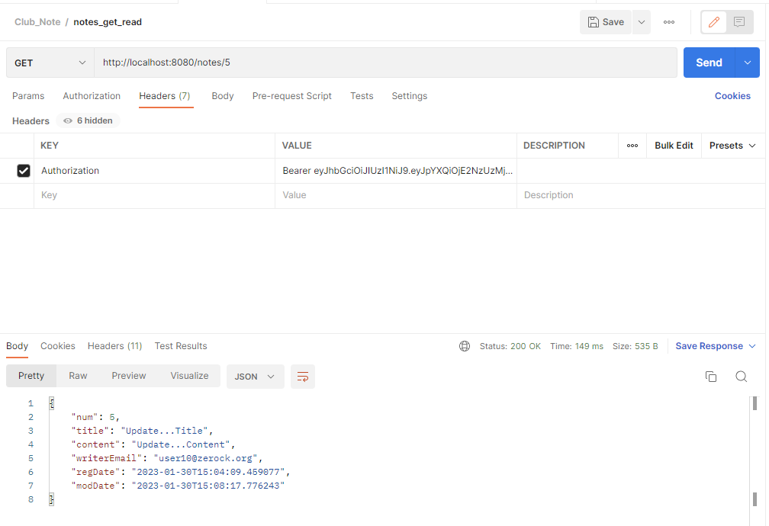Click the network globe icon

pyautogui.click(x=465, y=346)
